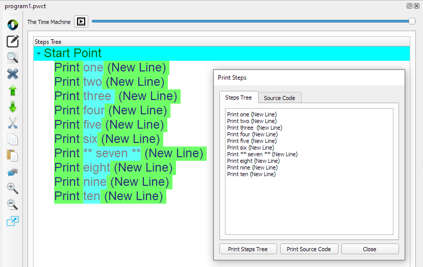423x267 pixels.
Task: Click the comment speech bubbles icon
Action: click(13, 172)
